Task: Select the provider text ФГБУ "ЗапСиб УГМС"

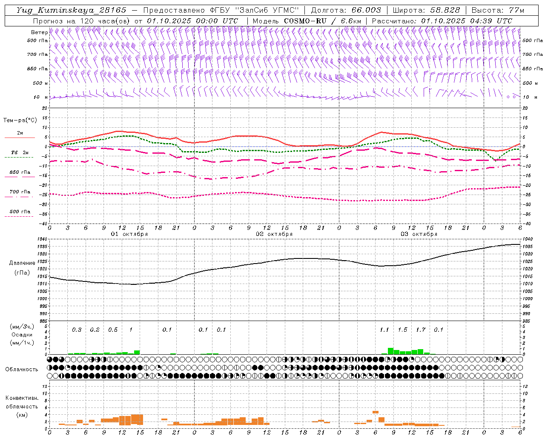Action: coord(255,10)
